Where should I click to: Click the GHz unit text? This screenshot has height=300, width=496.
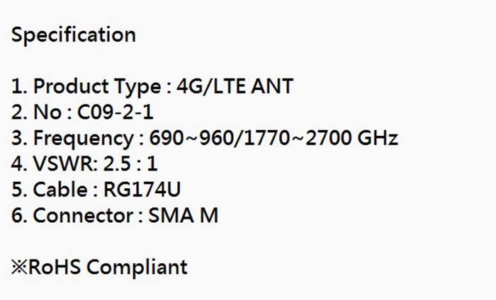coord(381,138)
